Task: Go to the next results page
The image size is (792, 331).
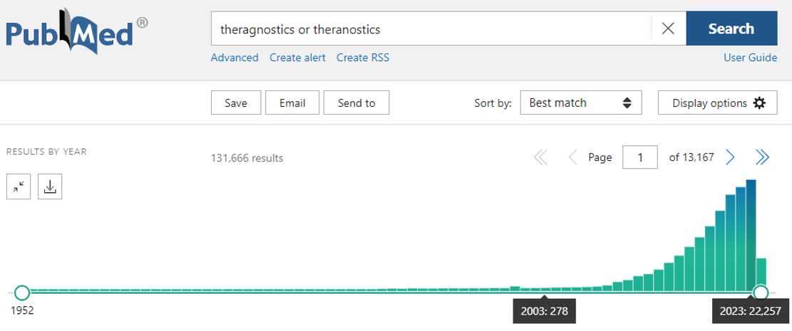Action: [x=730, y=158]
